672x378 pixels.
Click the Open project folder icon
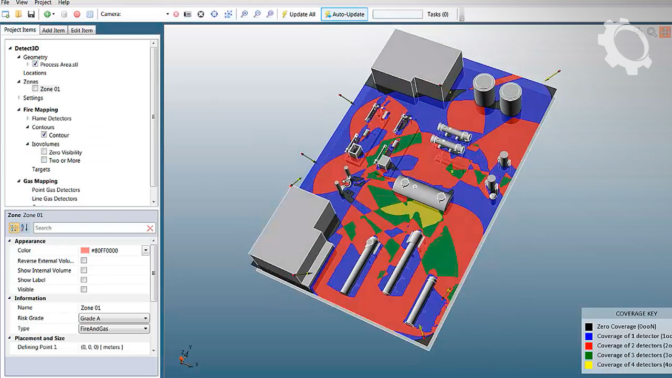18,14
